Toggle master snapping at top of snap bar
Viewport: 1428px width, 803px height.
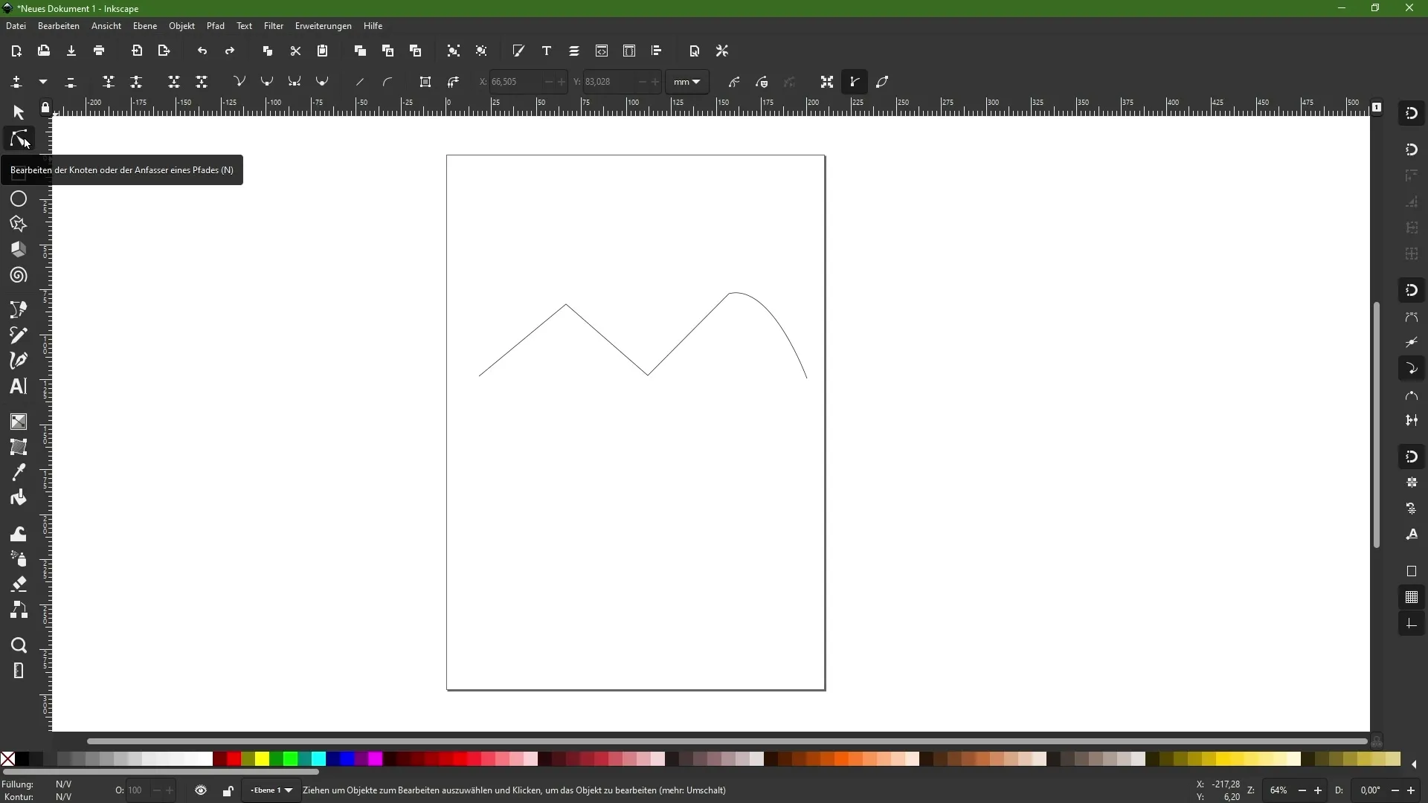coord(1412,114)
